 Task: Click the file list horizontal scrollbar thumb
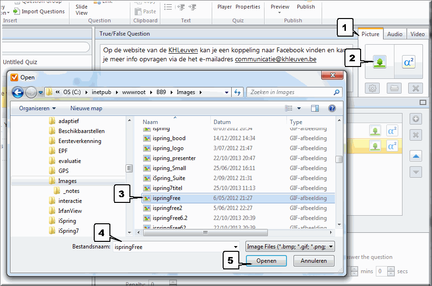tap(206, 233)
